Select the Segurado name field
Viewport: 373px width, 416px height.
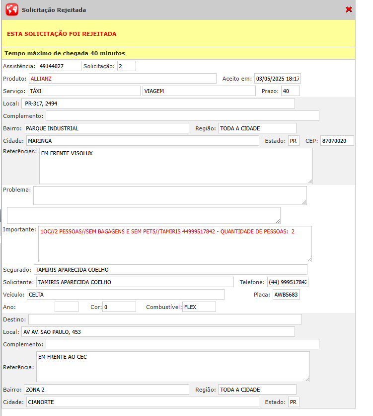(170, 270)
